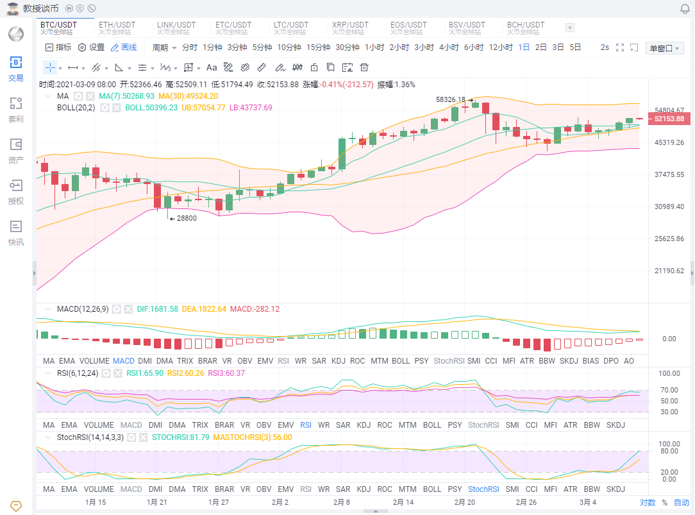Enter fullscreen chart mode

tap(620, 48)
